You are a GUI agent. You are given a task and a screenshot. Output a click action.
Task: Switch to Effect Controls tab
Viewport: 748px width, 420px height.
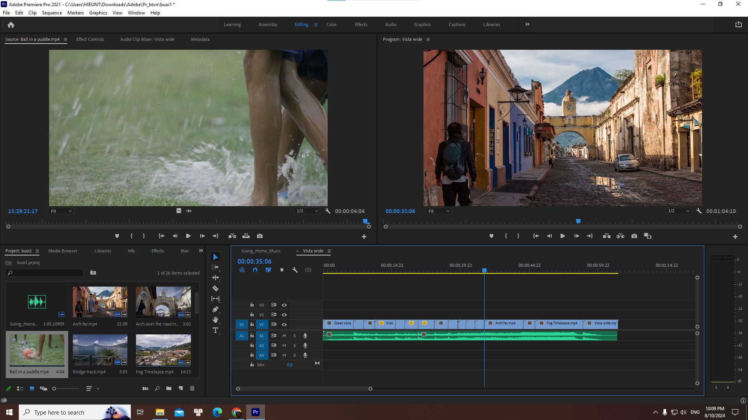click(x=90, y=39)
